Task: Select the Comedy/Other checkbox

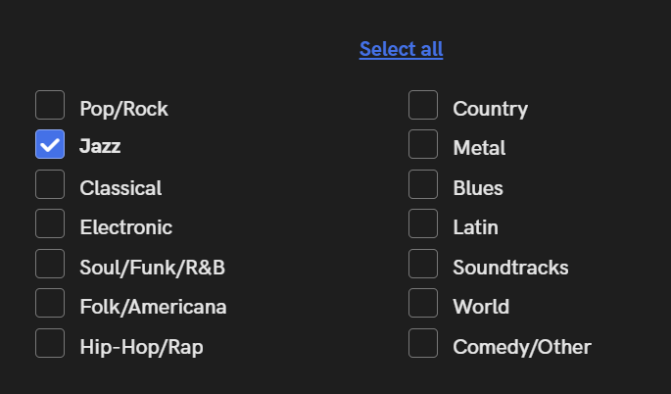Action: click(423, 344)
